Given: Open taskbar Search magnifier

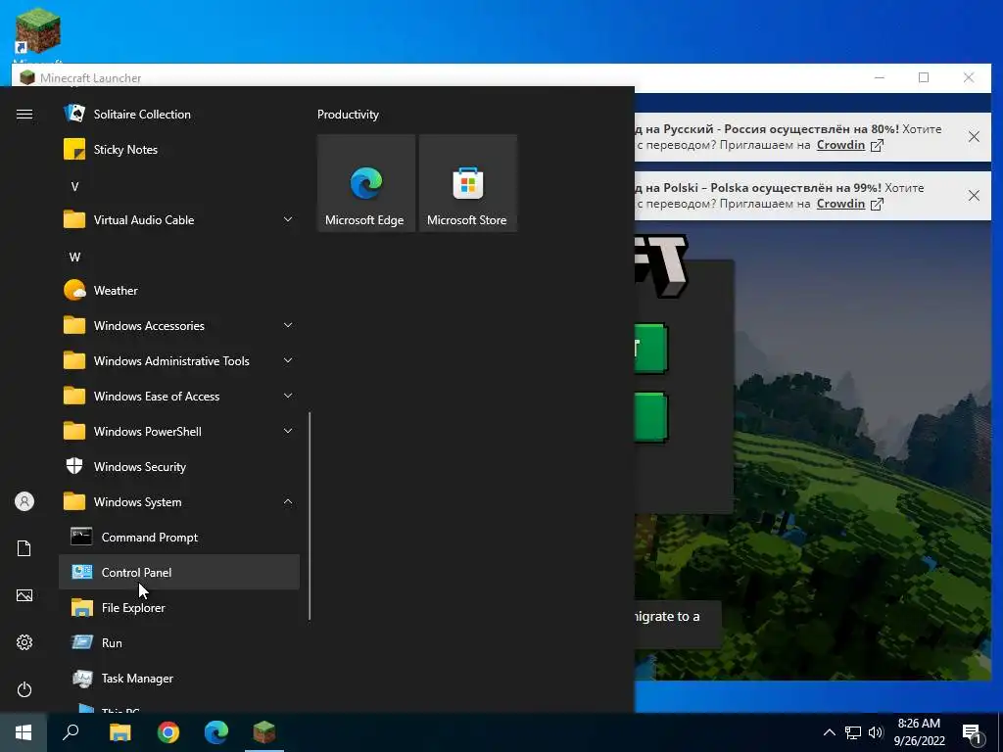Looking at the screenshot, I should tap(71, 732).
